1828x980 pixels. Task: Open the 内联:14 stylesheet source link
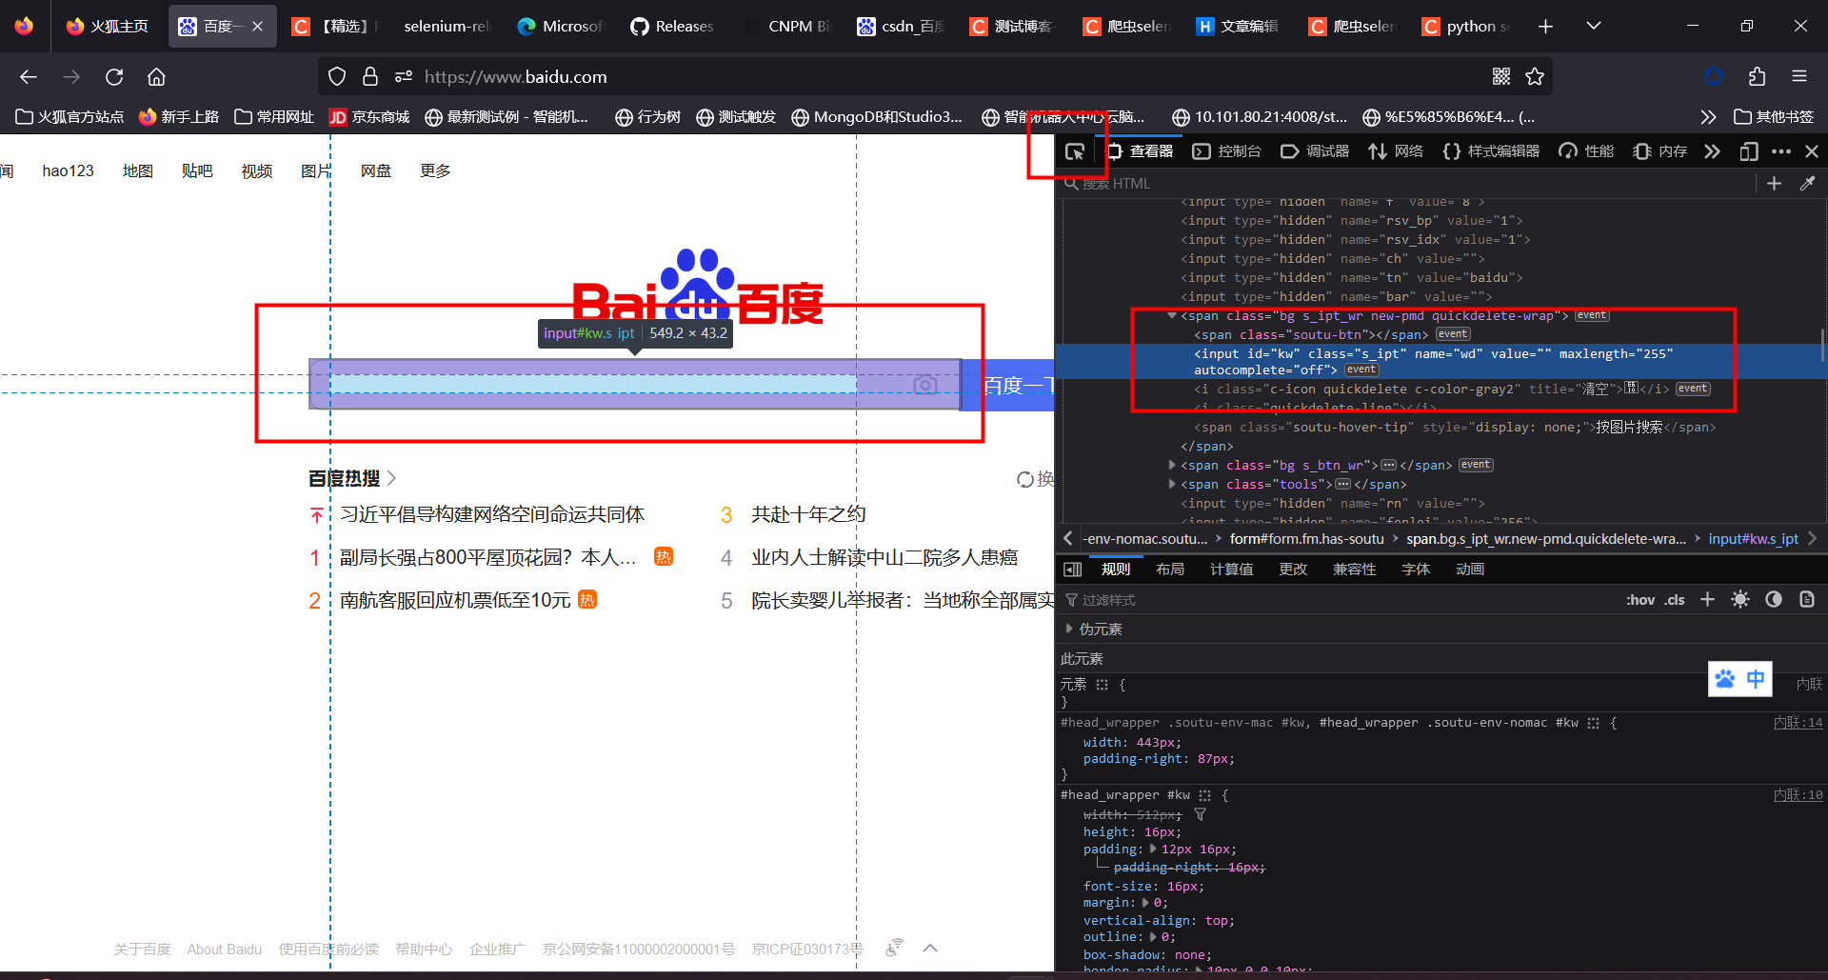pyautogui.click(x=1798, y=723)
